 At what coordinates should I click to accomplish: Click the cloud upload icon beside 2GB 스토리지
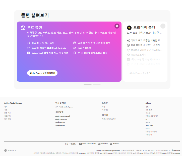tap(75, 48)
